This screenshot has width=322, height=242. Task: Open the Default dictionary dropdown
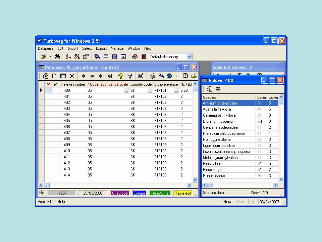click(x=189, y=56)
